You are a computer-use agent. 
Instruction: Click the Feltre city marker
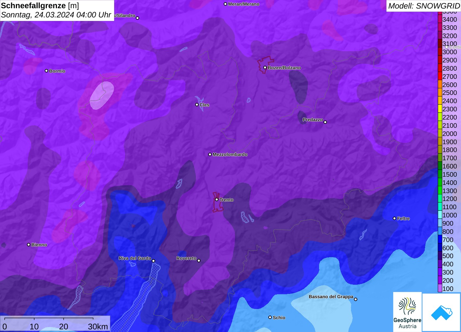tap(394, 218)
